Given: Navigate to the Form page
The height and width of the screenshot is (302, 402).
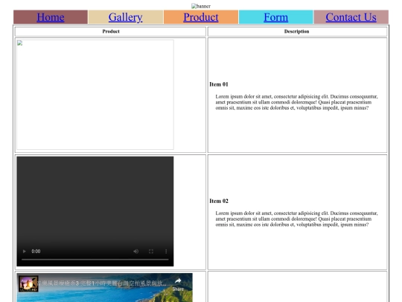Looking at the screenshot, I should pos(276,17).
